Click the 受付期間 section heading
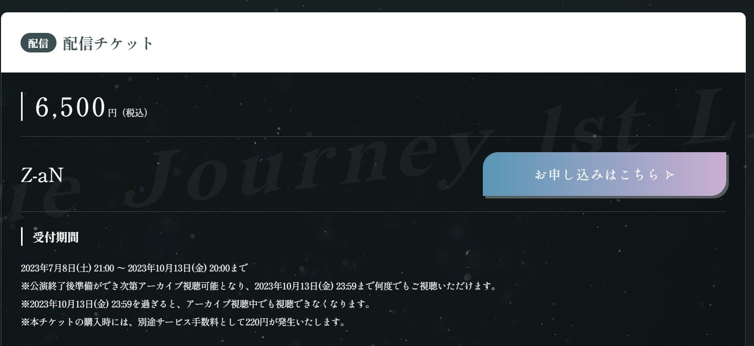The height and width of the screenshot is (346, 754). click(55, 237)
